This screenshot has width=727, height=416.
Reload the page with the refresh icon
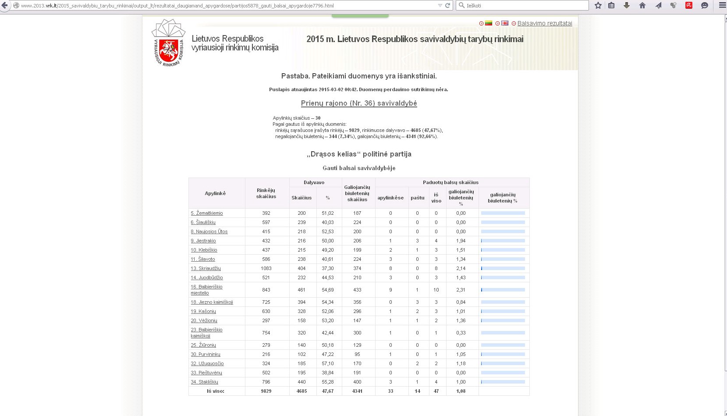(447, 6)
